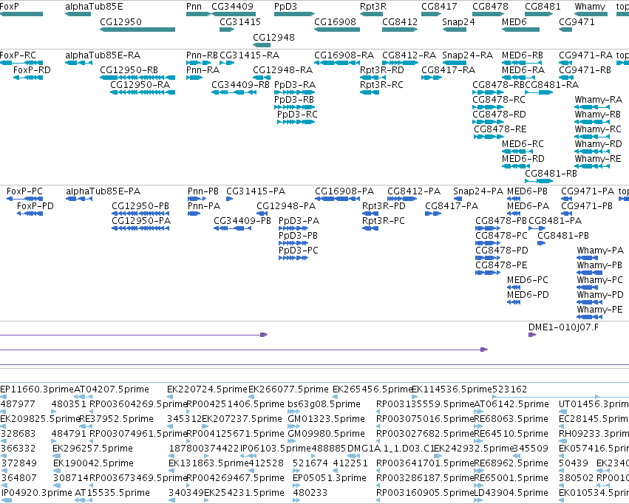Click transcript CG9471-RB
The height and width of the screenshot is (504, 629).
(x=585, y=69)
